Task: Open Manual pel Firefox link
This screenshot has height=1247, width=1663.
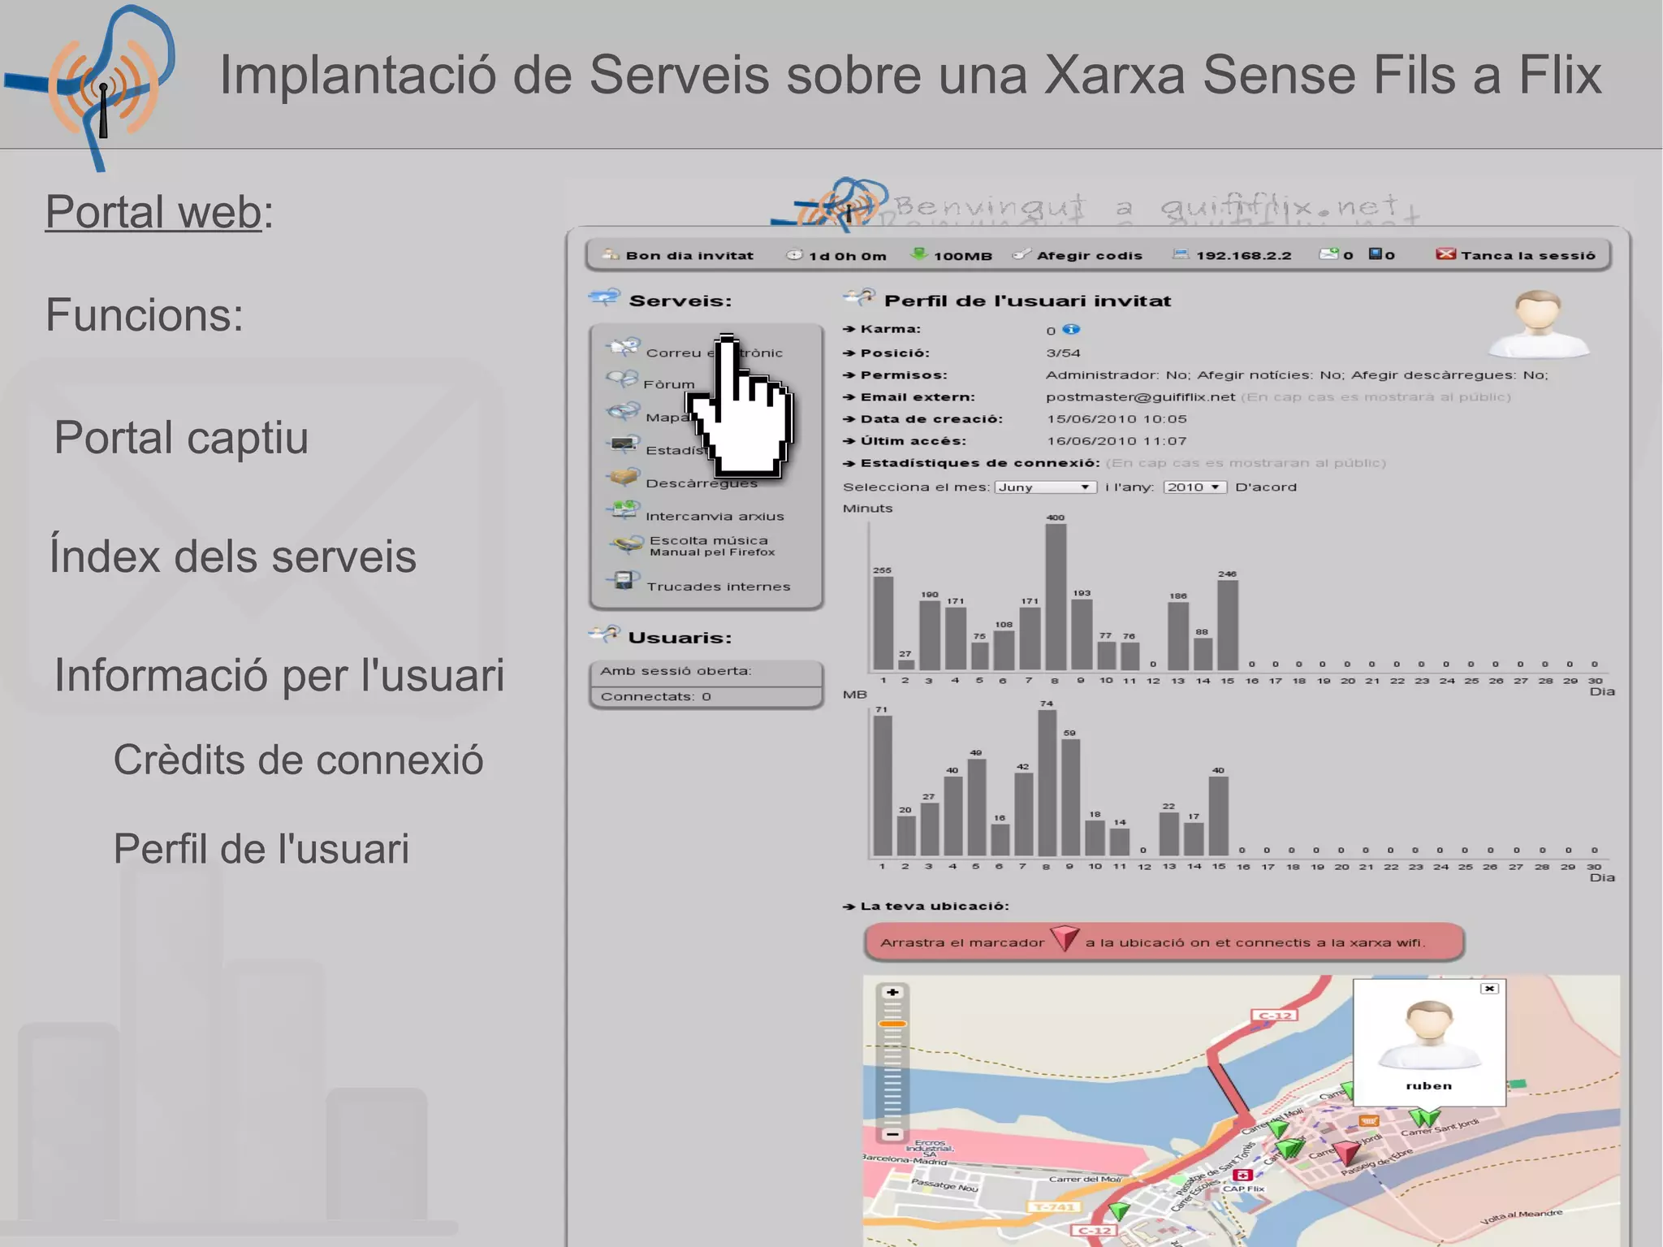Action: point(712,552)
